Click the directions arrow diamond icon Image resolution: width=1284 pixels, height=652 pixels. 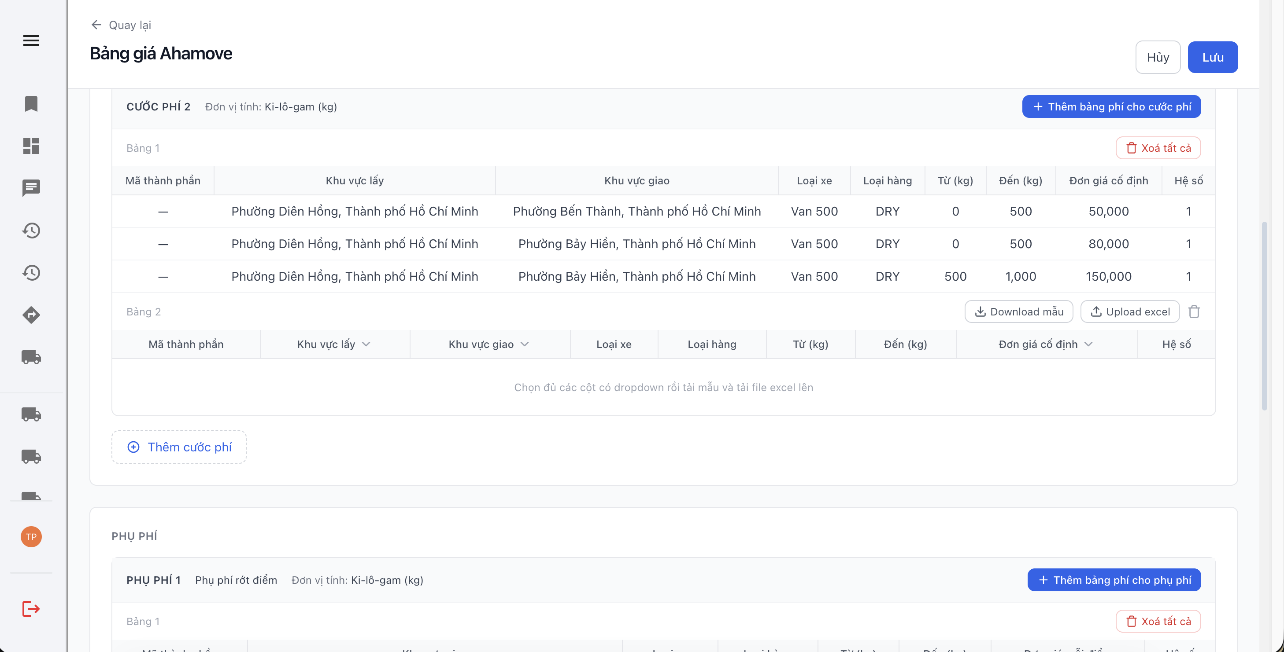point(31,315)
